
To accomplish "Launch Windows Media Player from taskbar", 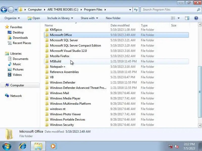I will 53,146.
